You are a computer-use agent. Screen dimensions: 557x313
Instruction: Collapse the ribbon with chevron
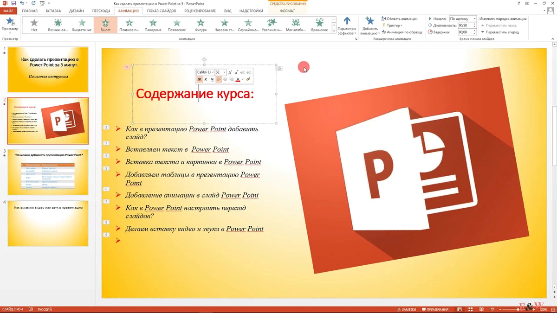coord(553,39)
